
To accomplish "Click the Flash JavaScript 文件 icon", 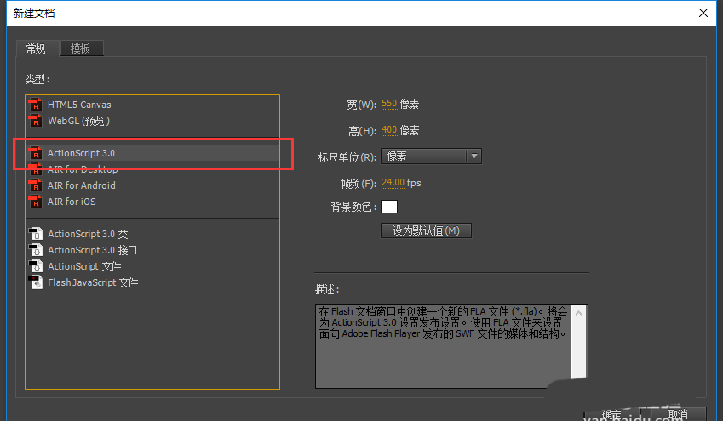I will coord(36,282).
